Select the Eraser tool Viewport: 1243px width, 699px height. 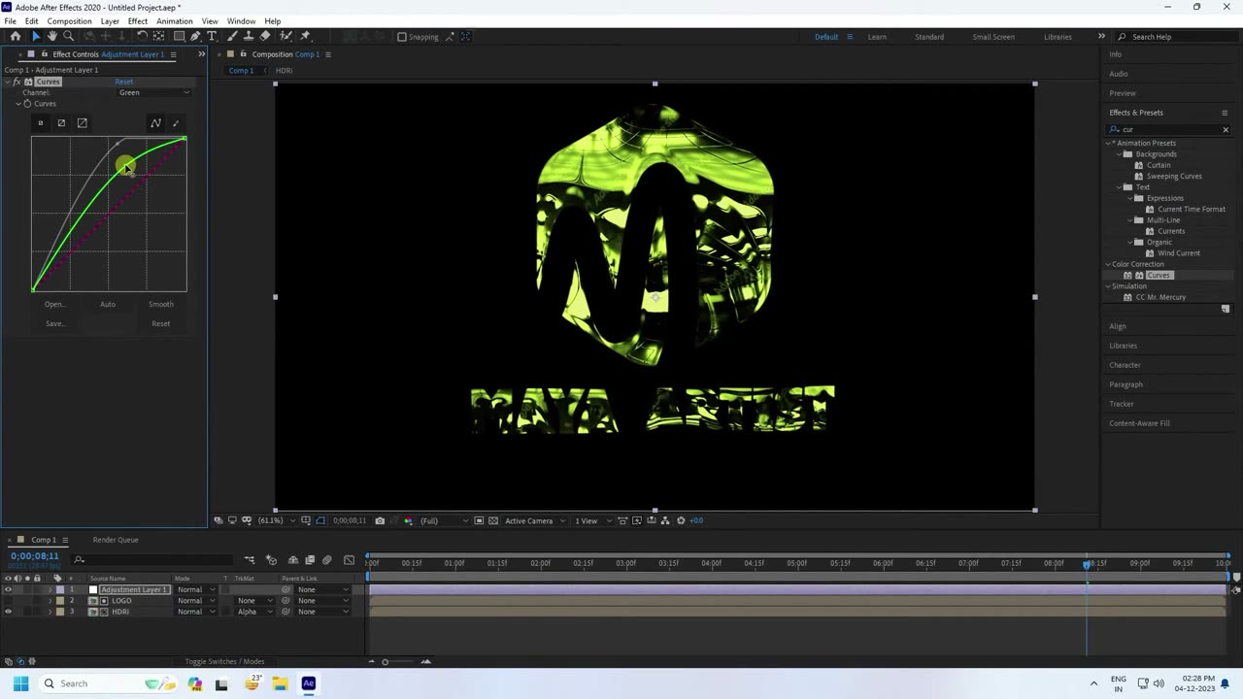pyautogui.click(x=265, y=37)
